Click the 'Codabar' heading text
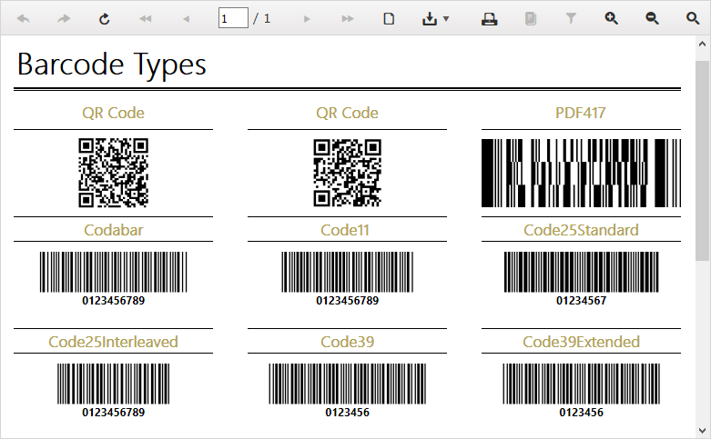 (x=114, y=230)
